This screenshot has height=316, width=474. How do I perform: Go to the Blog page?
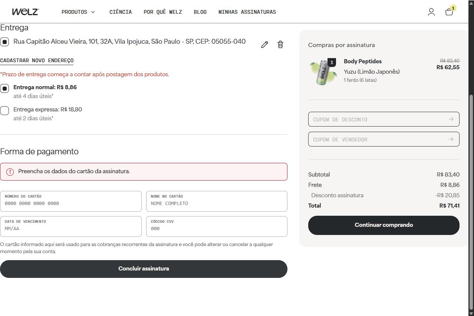pyautogui.click(x=200, y=12)
